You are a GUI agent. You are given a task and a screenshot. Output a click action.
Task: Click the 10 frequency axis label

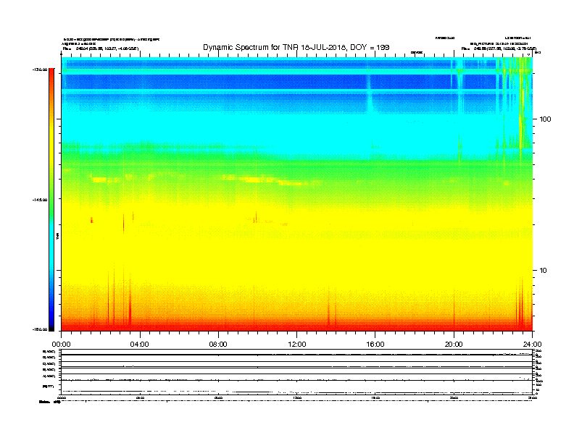coord(544,271)
